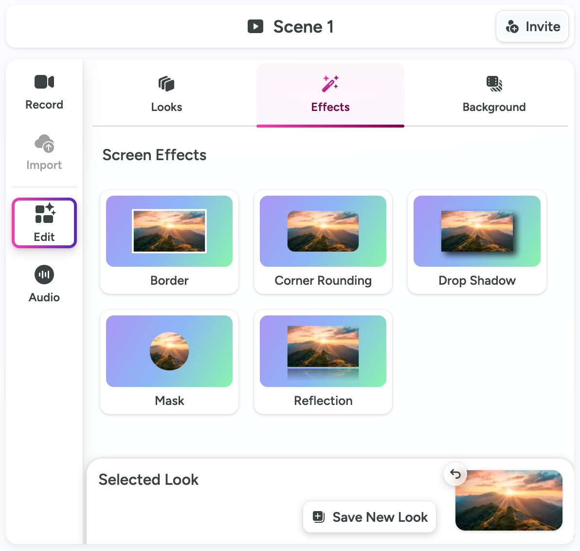Switch to the Background tab
Screen dimensions: 580x551
point(494,95)
